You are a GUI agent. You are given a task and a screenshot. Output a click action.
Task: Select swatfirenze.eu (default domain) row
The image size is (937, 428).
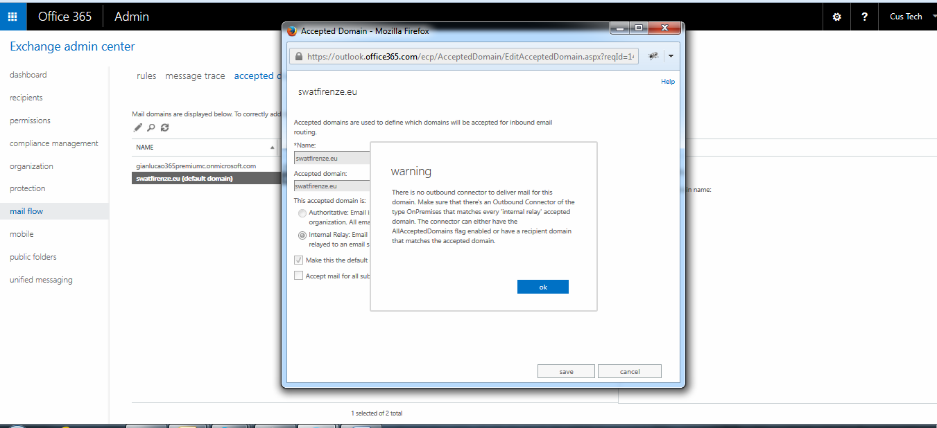point(206,178)
